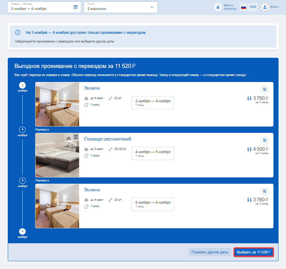Screen dimensions: 286x269
Task: View photo of Эконом room for 5 ноября
Action: [57, 206]
